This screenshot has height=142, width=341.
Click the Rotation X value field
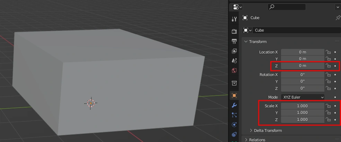point(303,75)
